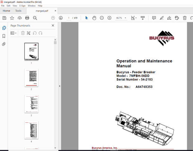193x151 pixels.
Task: Collapse the navigation pane arrow
Action: [59, 86]
